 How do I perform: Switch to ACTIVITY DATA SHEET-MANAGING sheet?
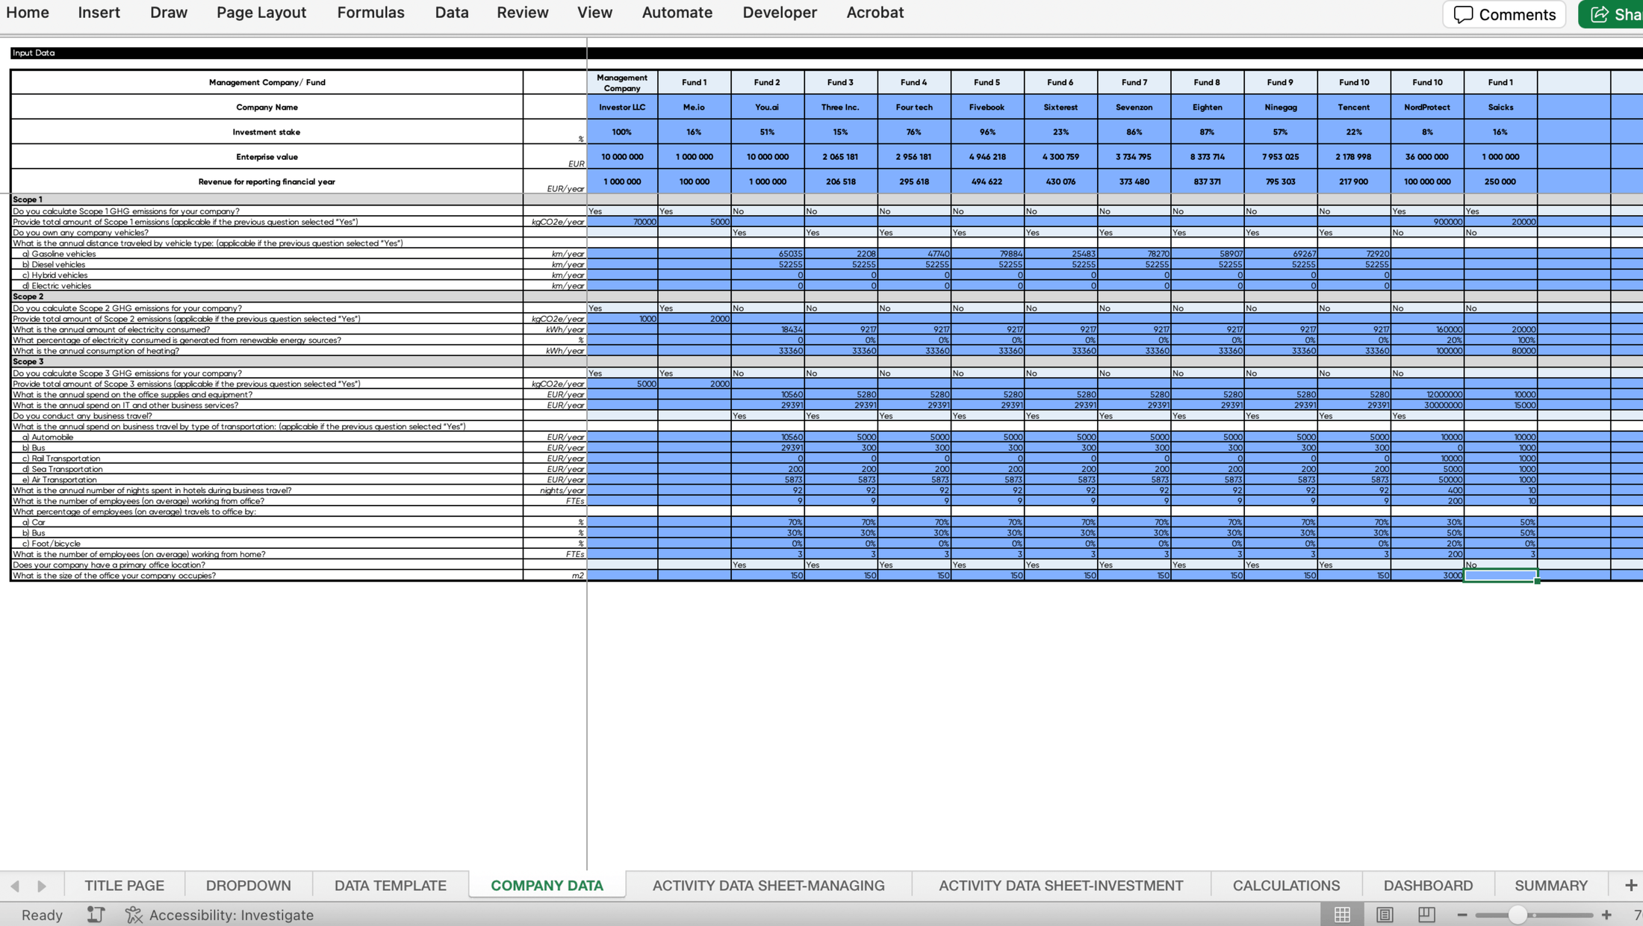point(768,885)
